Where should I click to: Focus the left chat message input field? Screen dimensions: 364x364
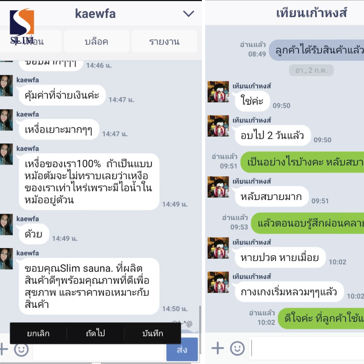pos(99,352)
